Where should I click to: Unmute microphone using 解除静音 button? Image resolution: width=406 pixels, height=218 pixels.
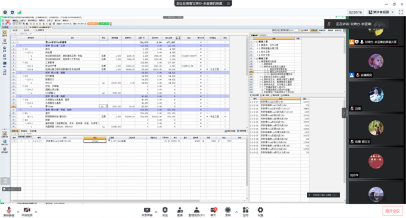pyautogui.click(x=9, y=211)
